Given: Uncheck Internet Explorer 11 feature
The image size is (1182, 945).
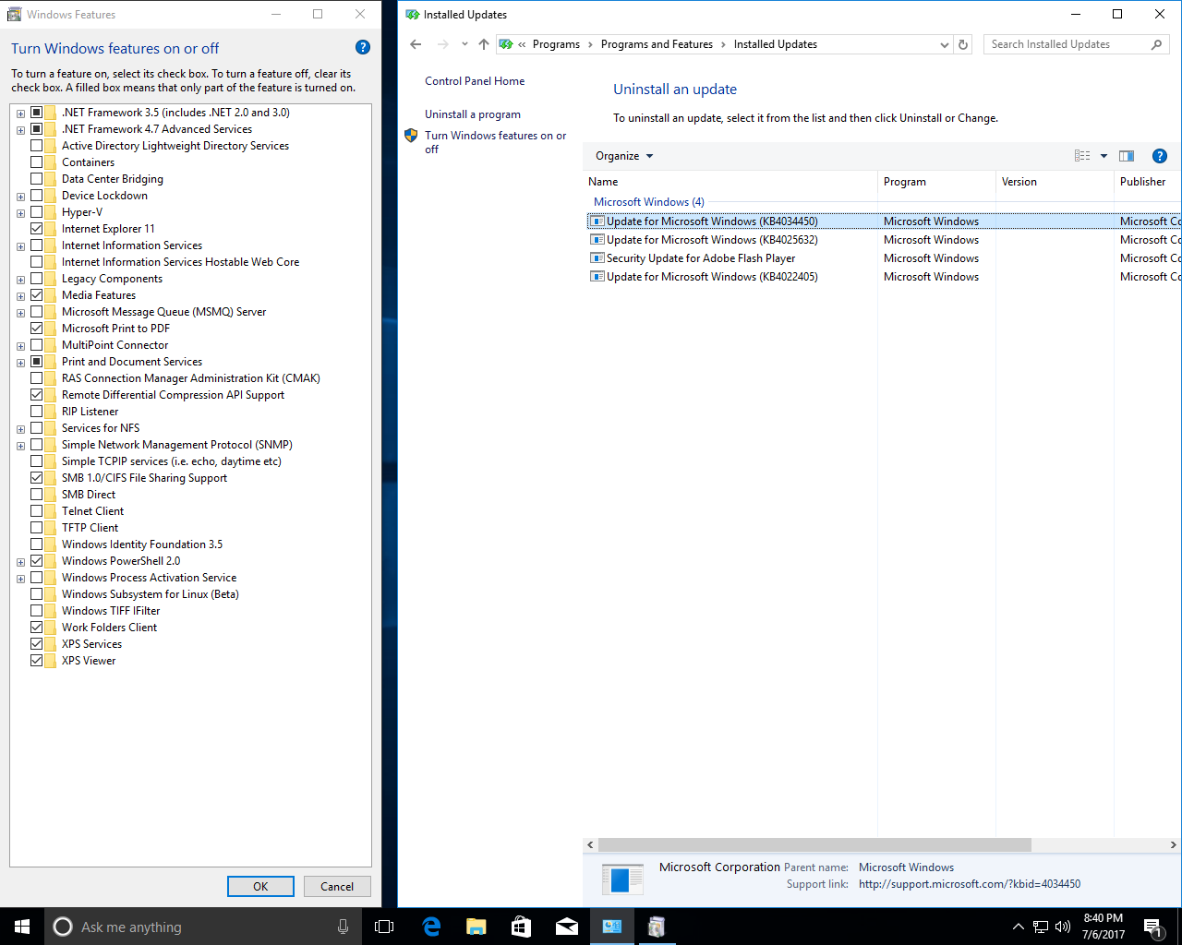Looking at the screenshot, I should coord(37,229).
